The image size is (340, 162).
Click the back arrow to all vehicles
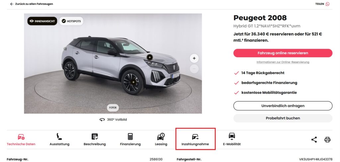(12, 4)
